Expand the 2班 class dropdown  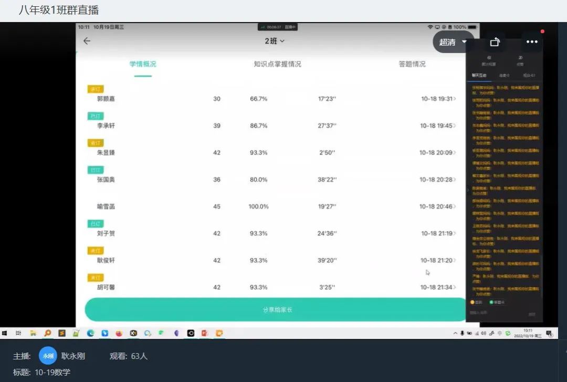pyautogui.click(x=275, y=41)
